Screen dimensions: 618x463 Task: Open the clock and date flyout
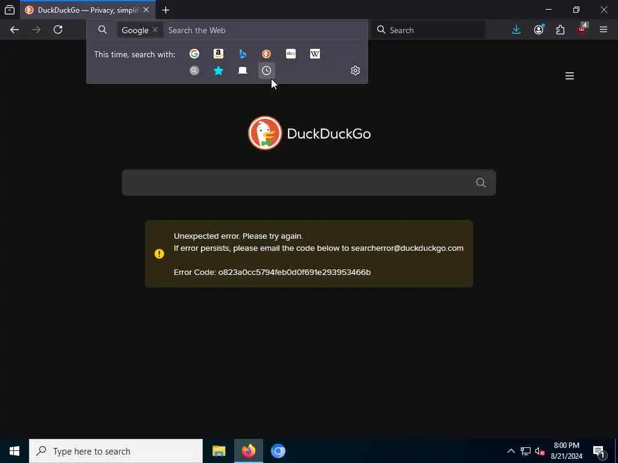(566, 451)
